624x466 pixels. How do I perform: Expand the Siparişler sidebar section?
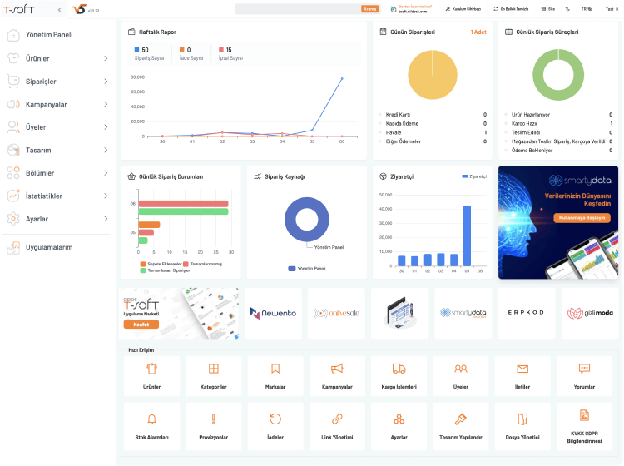pyautogui.click(x=57, y=82)
